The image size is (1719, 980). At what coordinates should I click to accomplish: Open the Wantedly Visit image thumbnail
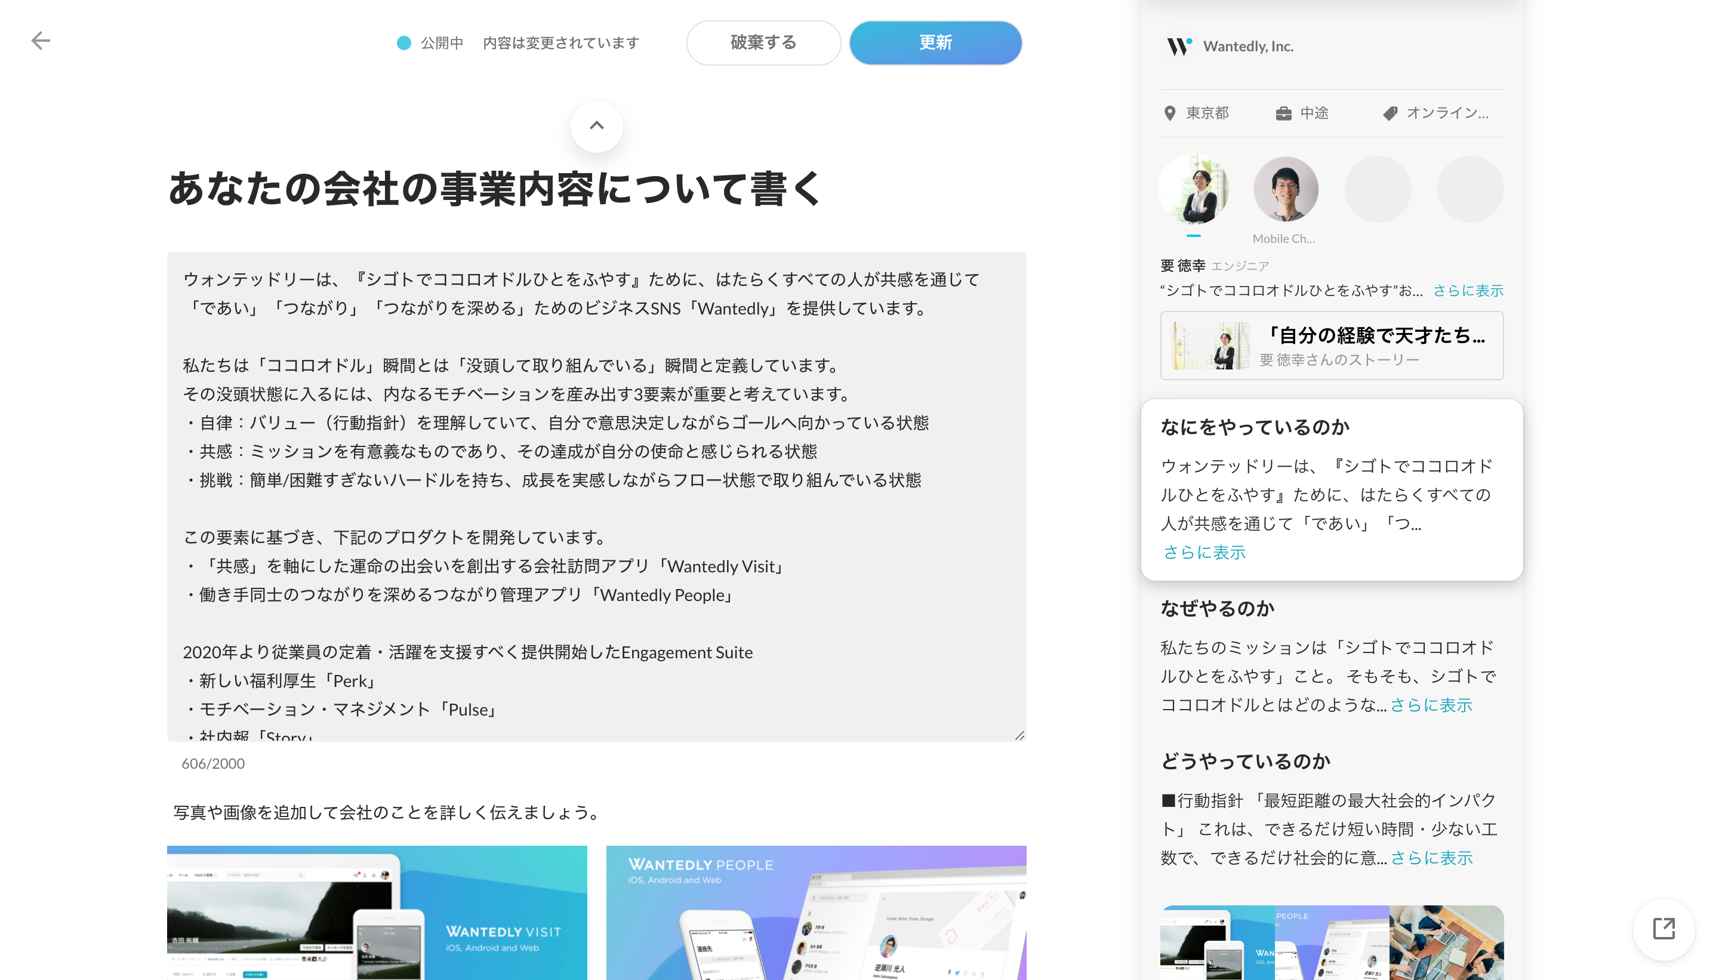pyautogui.click(x=377, y=912)
